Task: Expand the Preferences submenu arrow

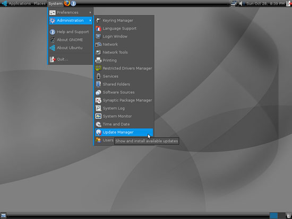Action: tap(90, 13)
